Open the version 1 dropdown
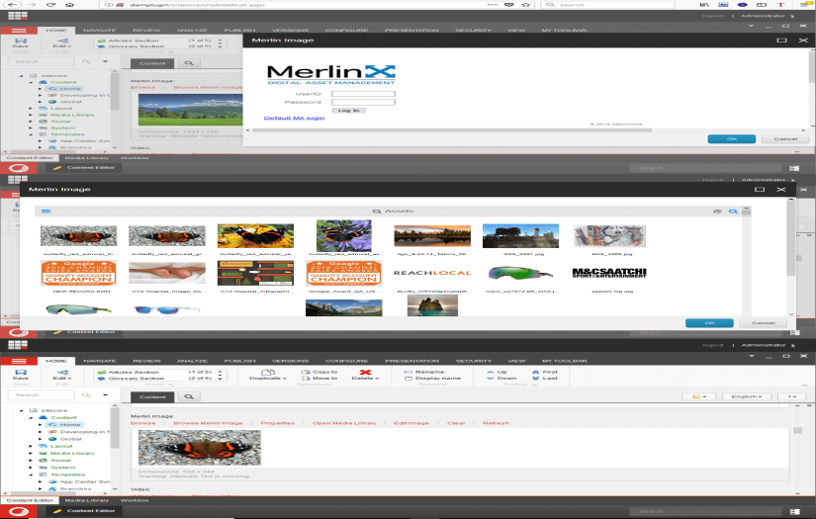Viewport: 816px width, 519px height. tap(791, 396)
